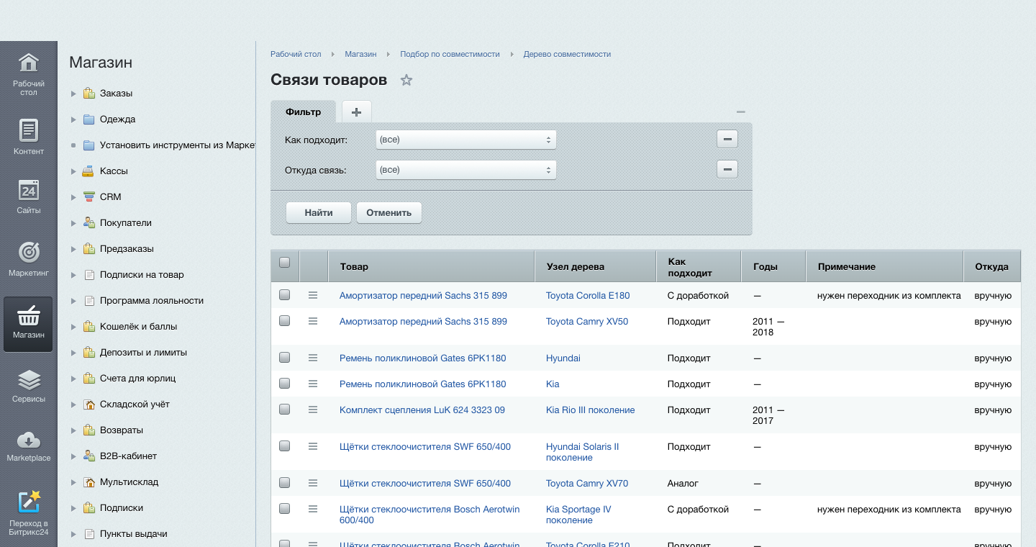Open the Контент section icon
Viewport: 1036px width, 547px height.
point(29,137)
